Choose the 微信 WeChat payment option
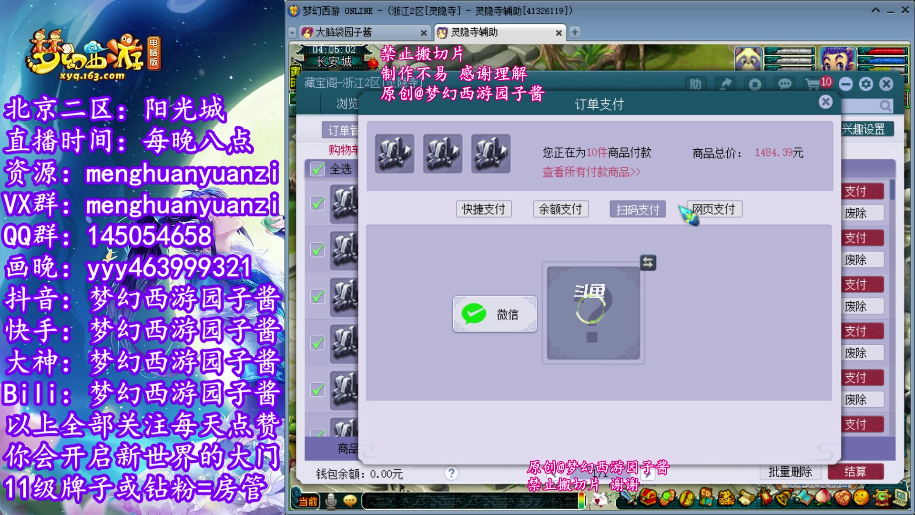The height and width of the screenshot is (515, 915). tap(495, 314)
